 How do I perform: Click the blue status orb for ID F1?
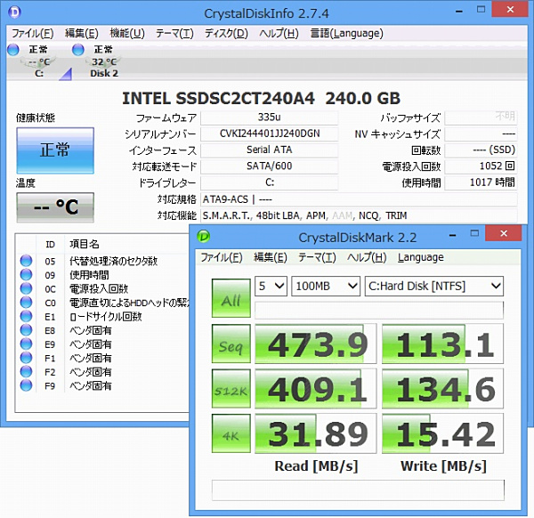26,358
